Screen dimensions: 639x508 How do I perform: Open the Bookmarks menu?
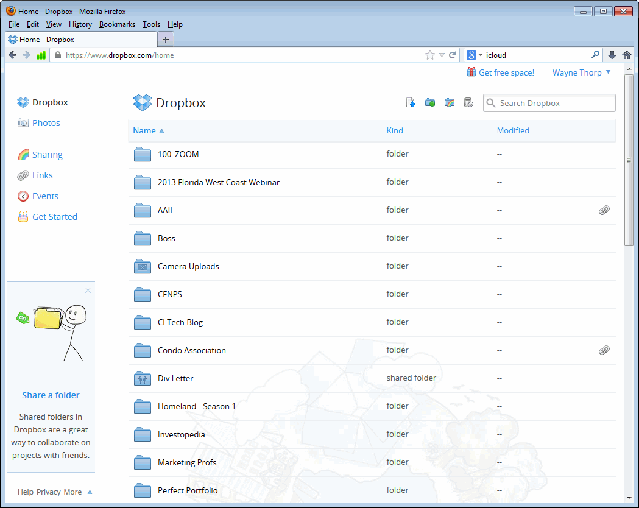tap(117, 24)
